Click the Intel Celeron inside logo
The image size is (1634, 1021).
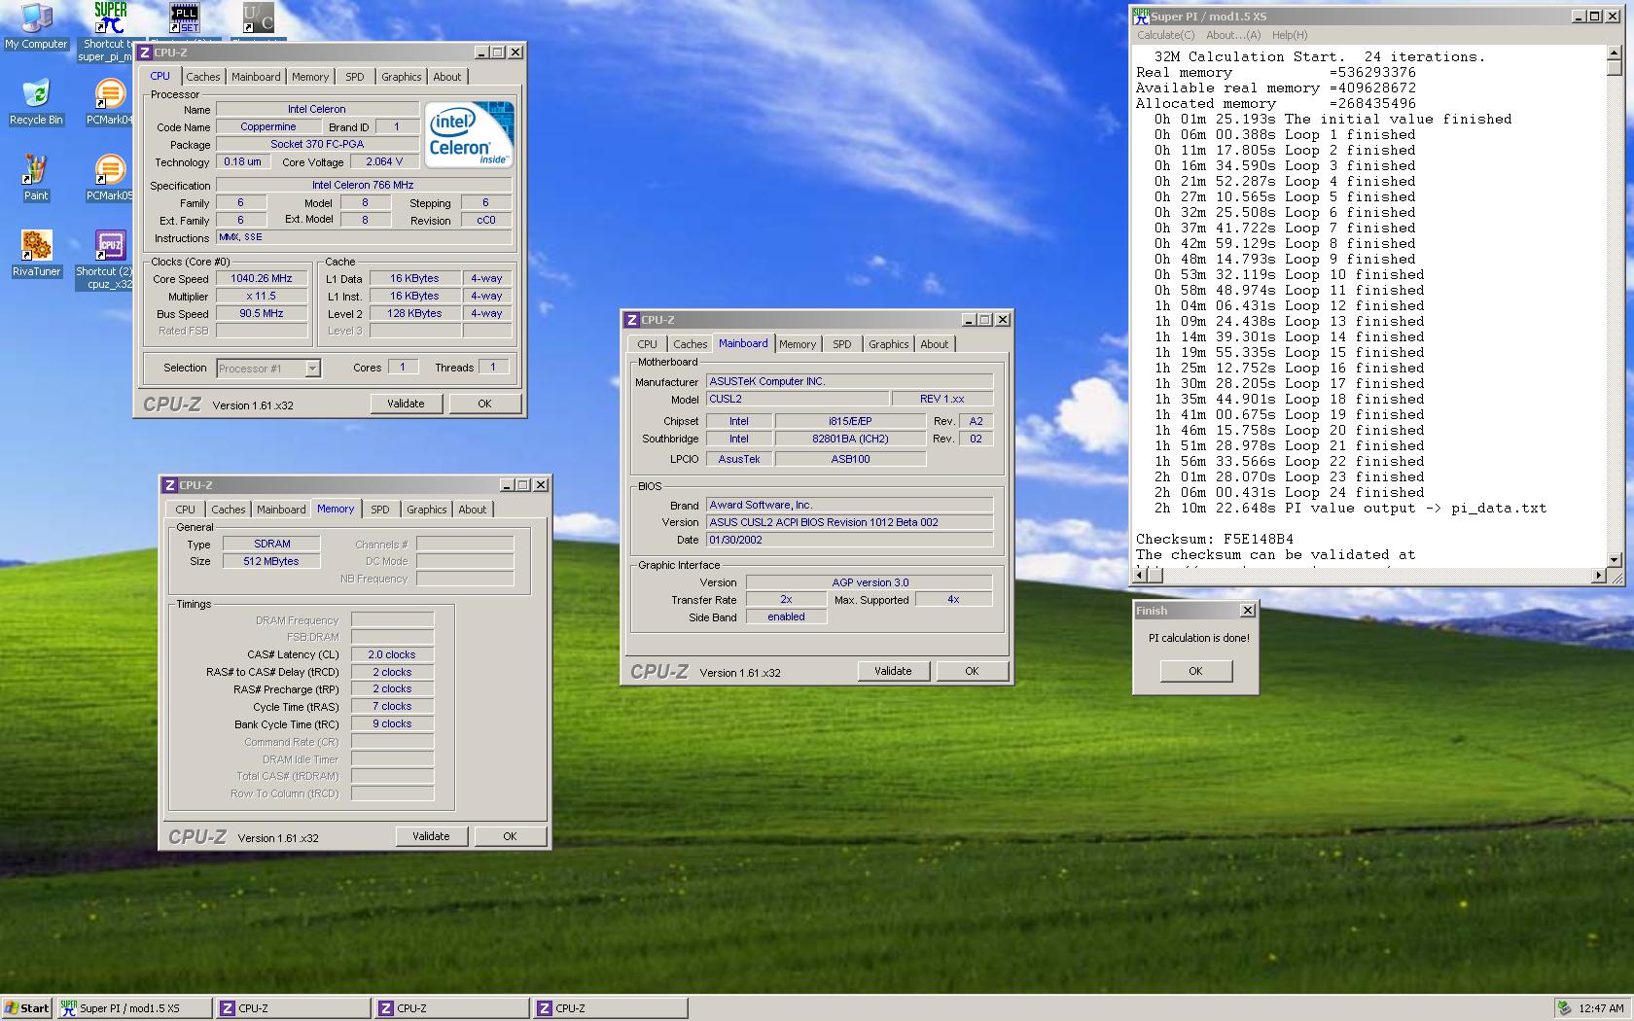point(470,134)
